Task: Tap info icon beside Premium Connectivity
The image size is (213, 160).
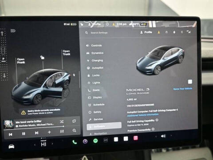Action: [153, 129]
